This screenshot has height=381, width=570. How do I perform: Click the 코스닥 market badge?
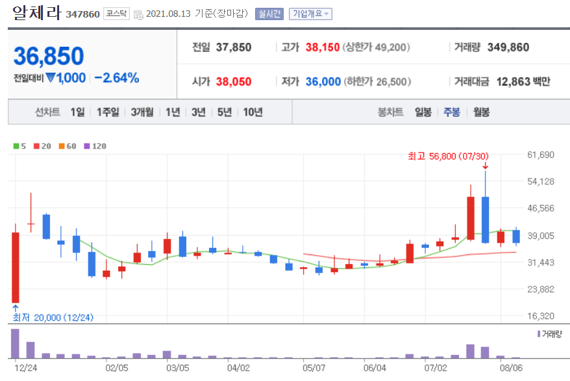(116, 14)
